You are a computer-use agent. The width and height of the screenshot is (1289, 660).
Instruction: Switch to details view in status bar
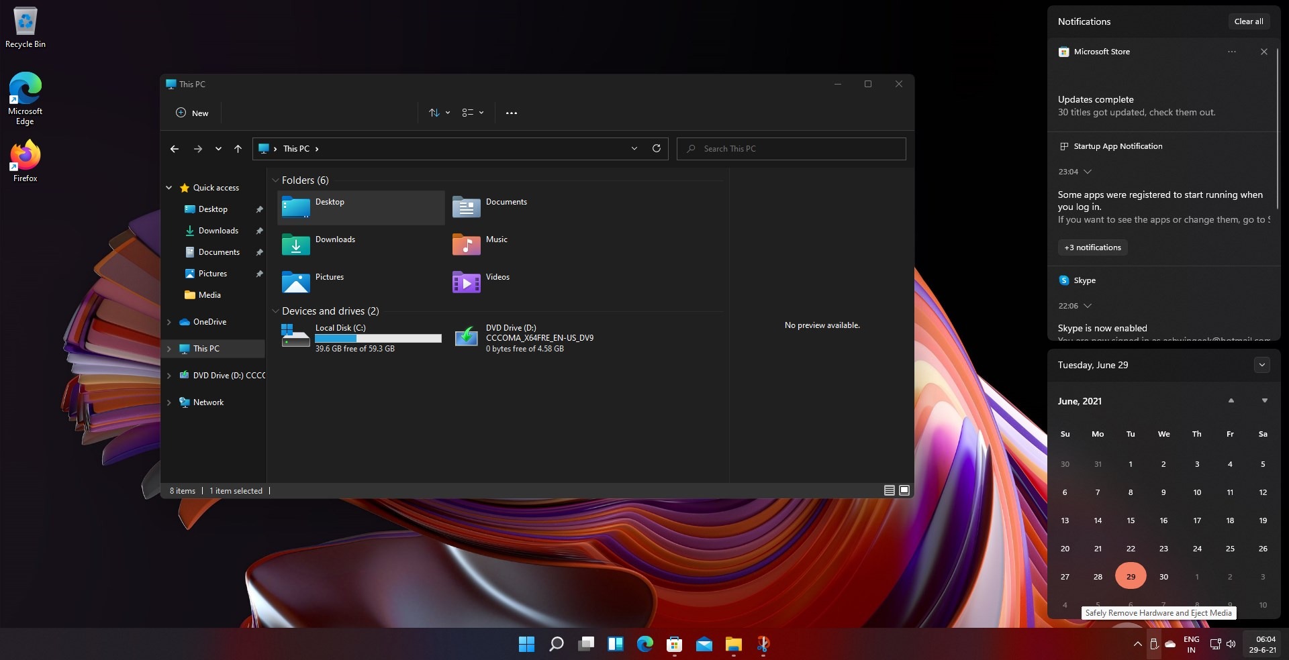(889, 490)
